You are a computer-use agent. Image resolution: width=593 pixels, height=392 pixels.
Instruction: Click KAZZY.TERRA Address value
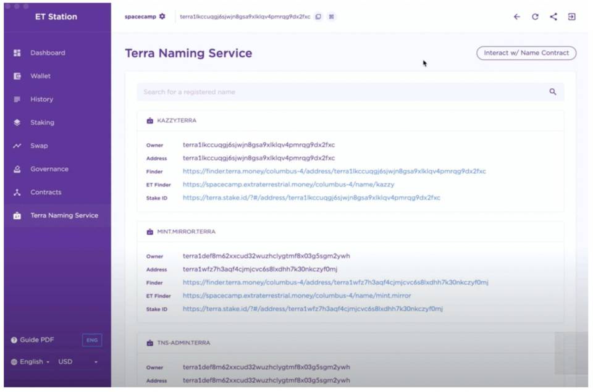(x=259, y=158)
